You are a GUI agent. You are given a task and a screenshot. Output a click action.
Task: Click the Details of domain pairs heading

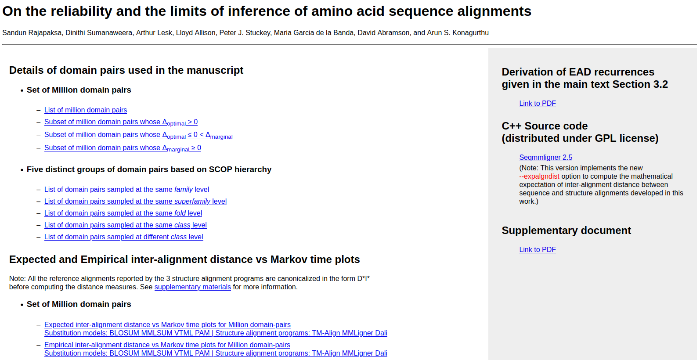(x=126, y=70)
